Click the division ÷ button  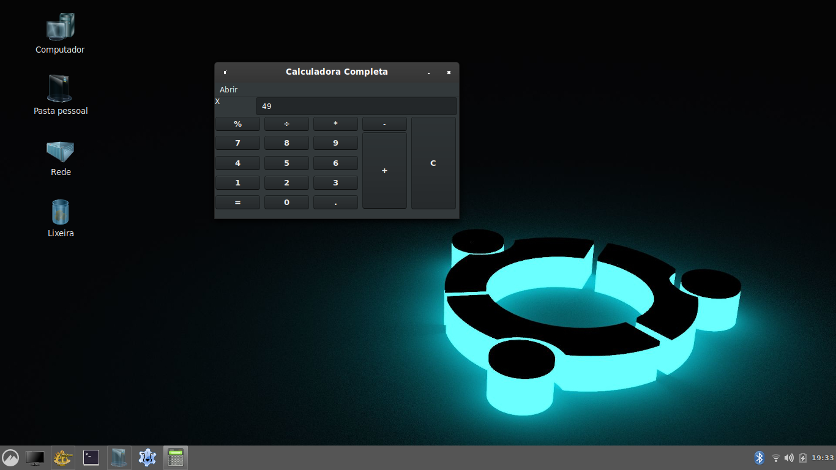[x=286, y=124]
